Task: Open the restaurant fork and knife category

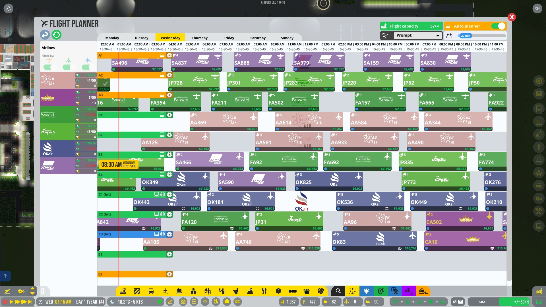Action: click(264, 291)
